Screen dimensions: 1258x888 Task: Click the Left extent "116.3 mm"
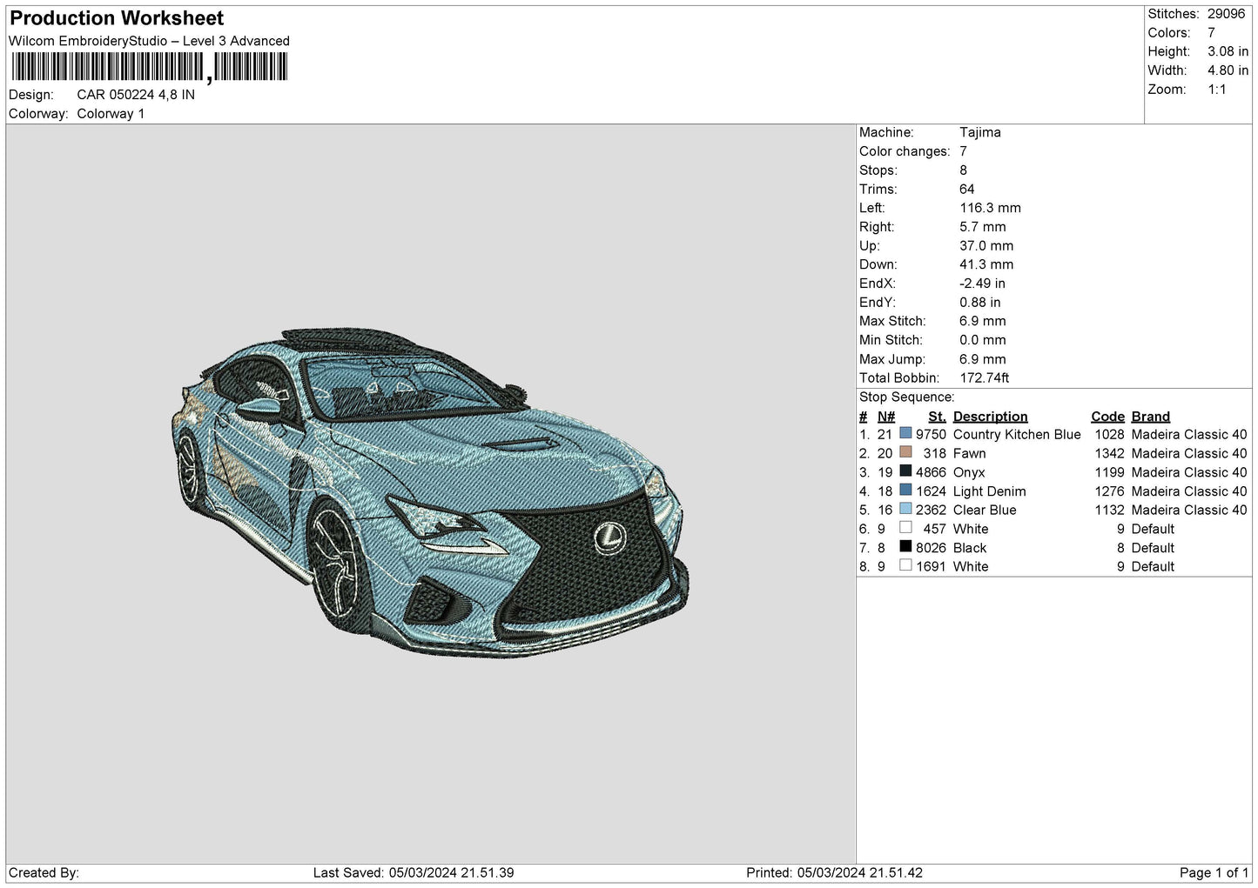pyautogui.click(x=990, y=208)
